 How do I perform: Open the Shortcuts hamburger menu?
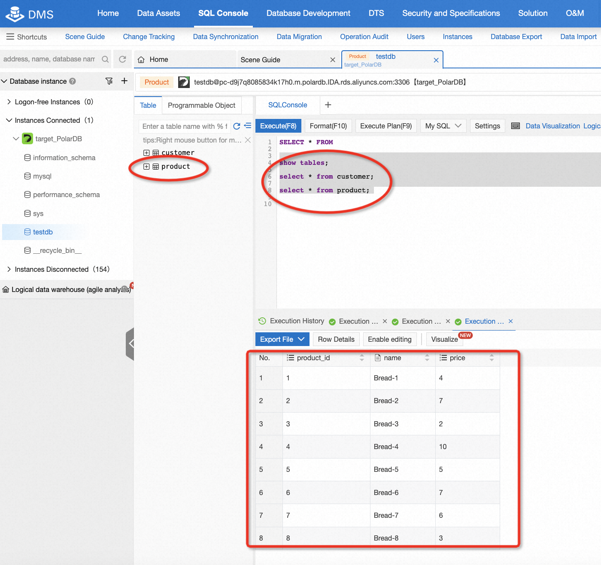10,37
